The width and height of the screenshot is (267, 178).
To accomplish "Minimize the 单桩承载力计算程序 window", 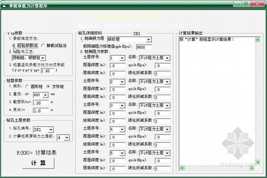I will pyautogui.click(x=238, y=4).
